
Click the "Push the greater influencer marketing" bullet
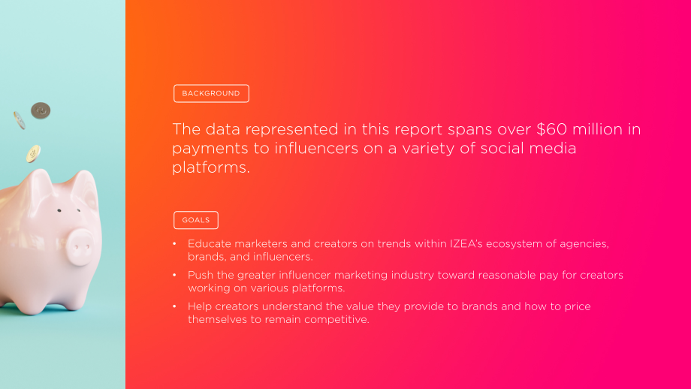pos(406,281)
